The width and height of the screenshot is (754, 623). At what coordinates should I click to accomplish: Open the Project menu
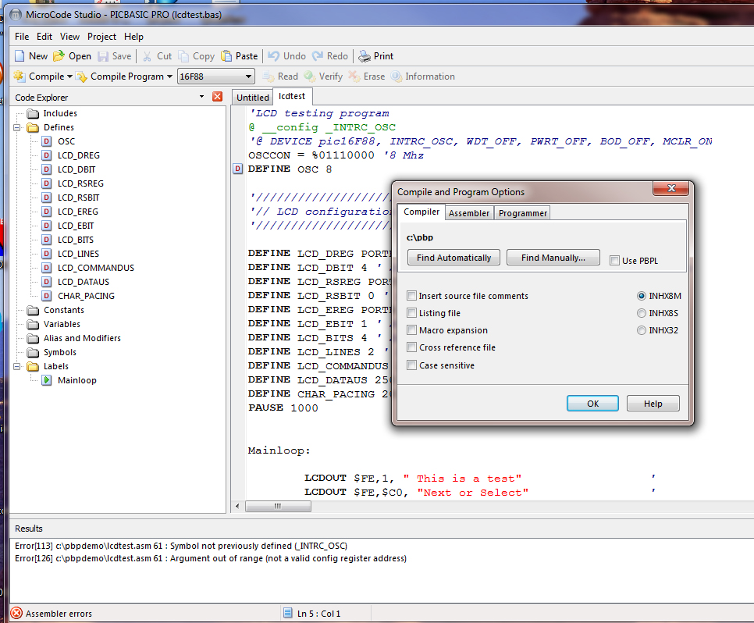[101, 37]
